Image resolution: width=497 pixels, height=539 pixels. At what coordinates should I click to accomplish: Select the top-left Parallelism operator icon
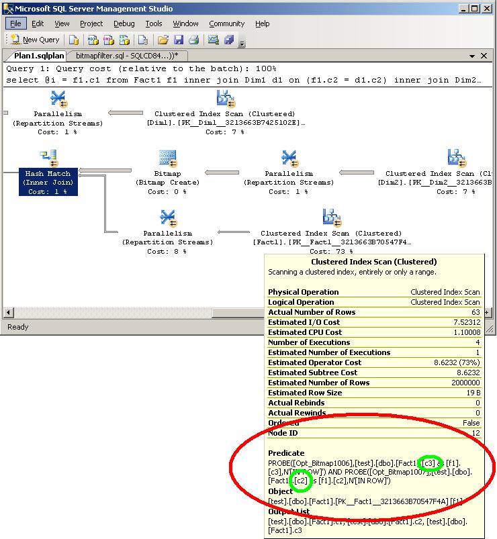pos(58,99)
